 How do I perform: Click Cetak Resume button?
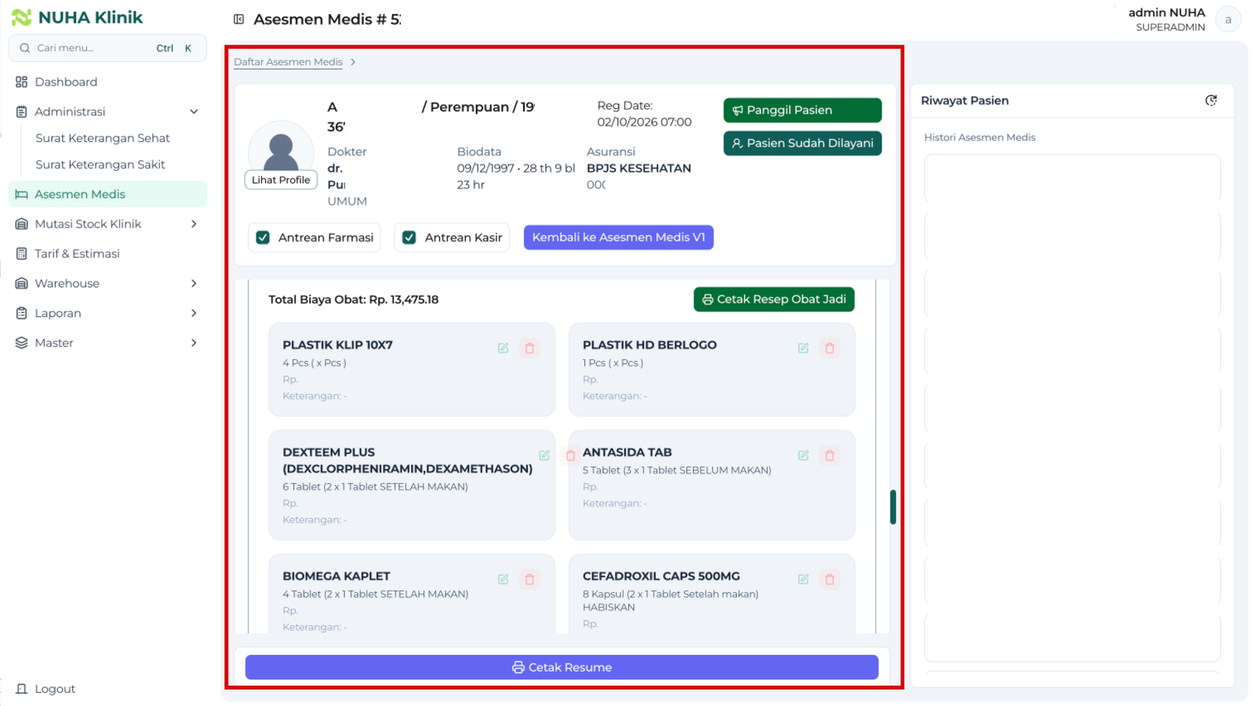pyautogui.click(x=562, y=668)
